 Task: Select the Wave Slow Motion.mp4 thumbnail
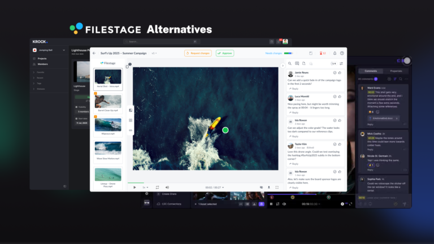pyautogui.click(x=108, y=151)
